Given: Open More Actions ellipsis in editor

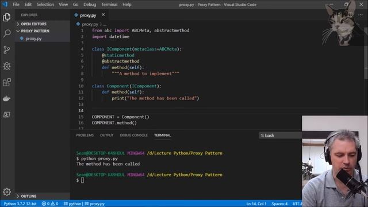Looking at the screenshot, I should [361, 15].
